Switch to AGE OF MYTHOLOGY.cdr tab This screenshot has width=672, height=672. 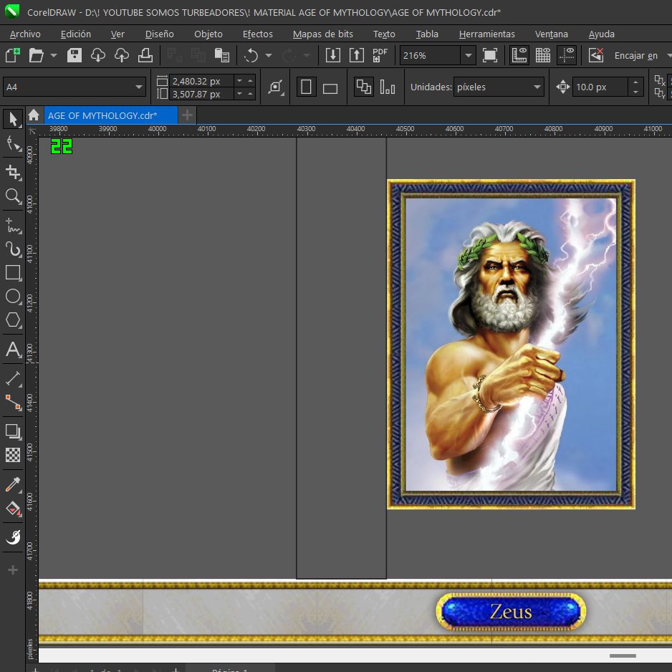[110, 115]
